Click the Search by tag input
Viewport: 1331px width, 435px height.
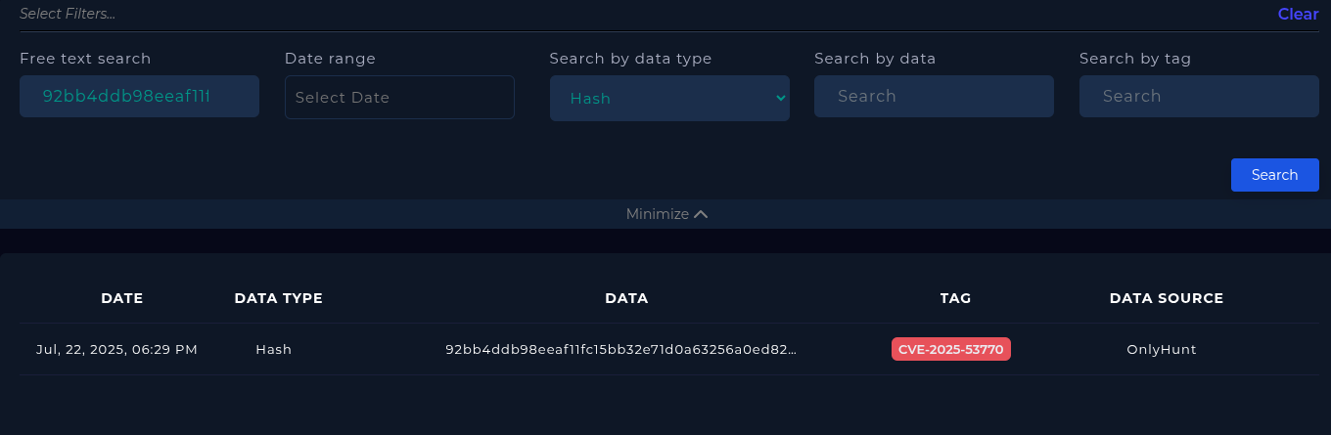tap(1199, 96)
